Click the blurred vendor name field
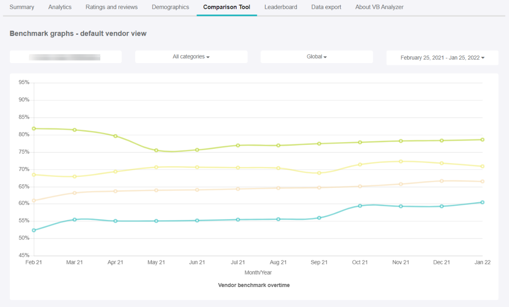Screen dimensions: 509x307 (x=65, y=57)
